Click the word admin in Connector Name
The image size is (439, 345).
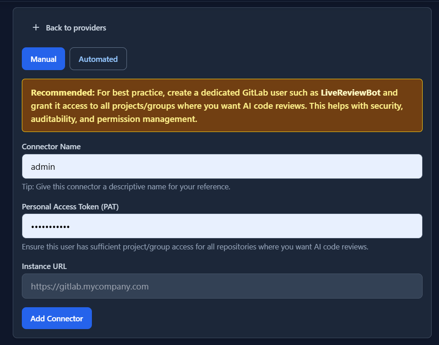[43, 167]
